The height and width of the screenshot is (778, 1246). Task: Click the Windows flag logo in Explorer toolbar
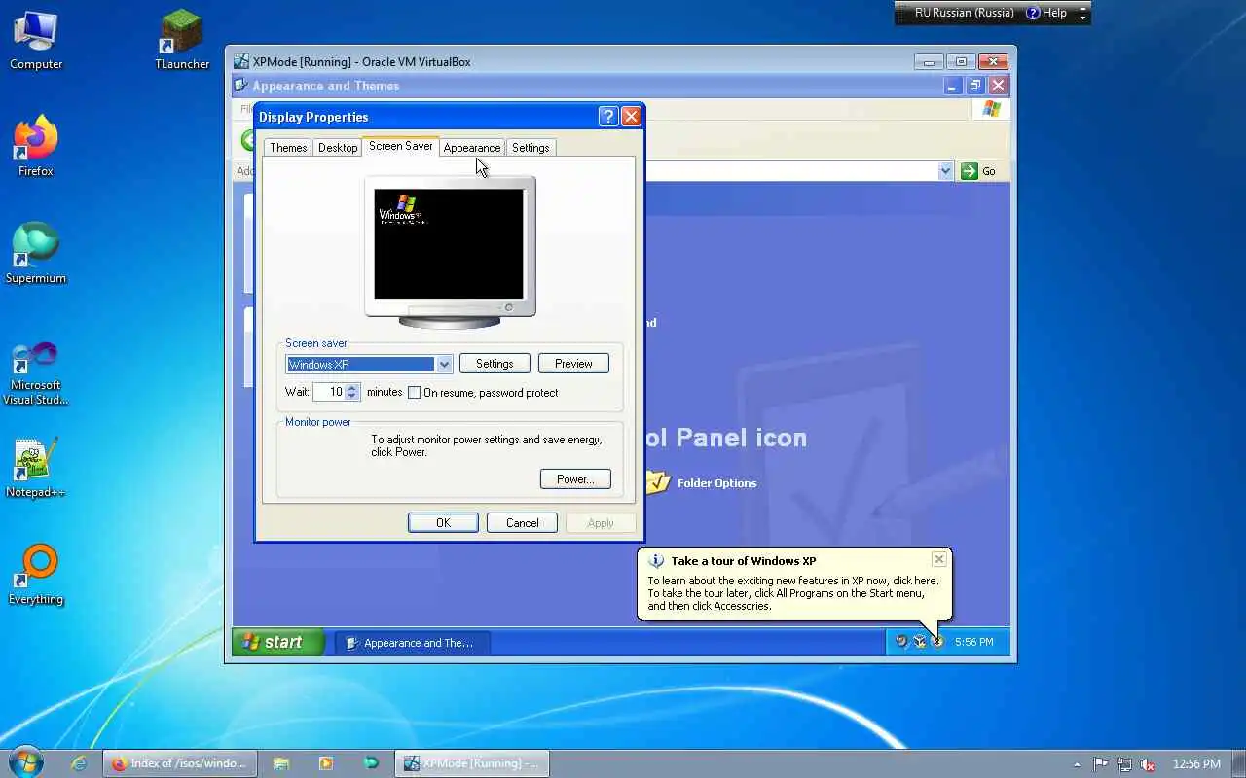coord(991,109)
